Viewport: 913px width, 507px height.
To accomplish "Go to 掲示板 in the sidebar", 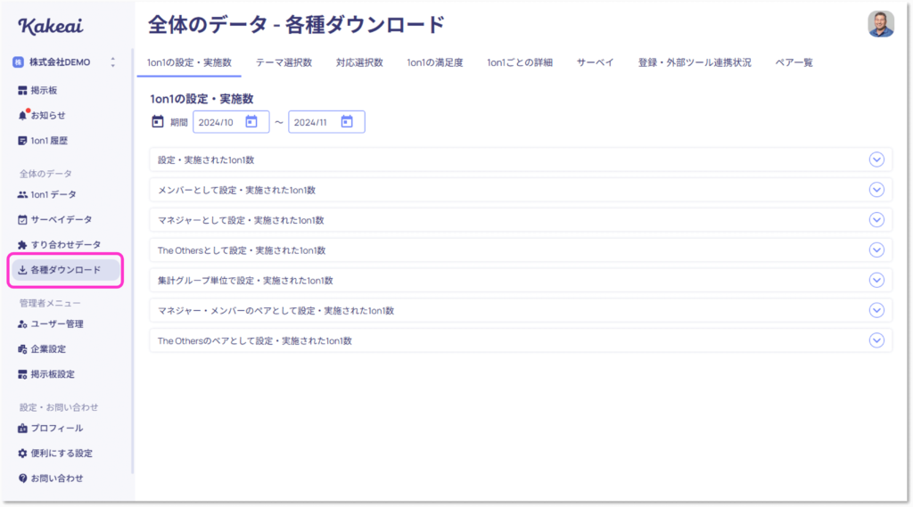I will [44, 90].
